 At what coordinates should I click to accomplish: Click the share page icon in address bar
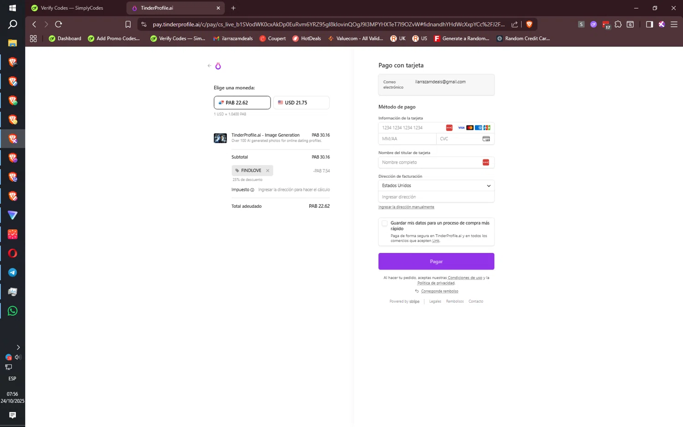coord(515,24)
